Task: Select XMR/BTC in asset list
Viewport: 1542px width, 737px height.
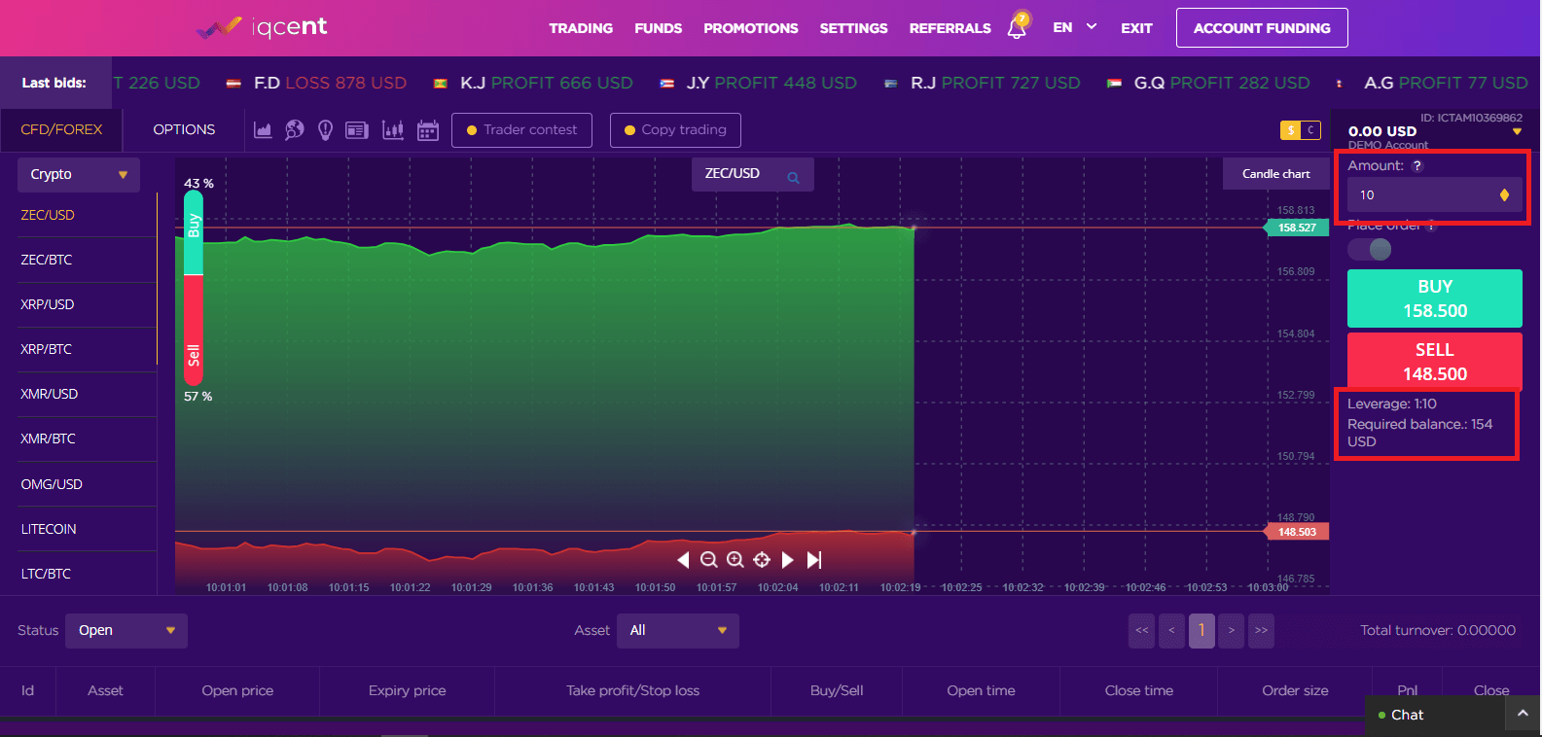Action: coord(87,439)
